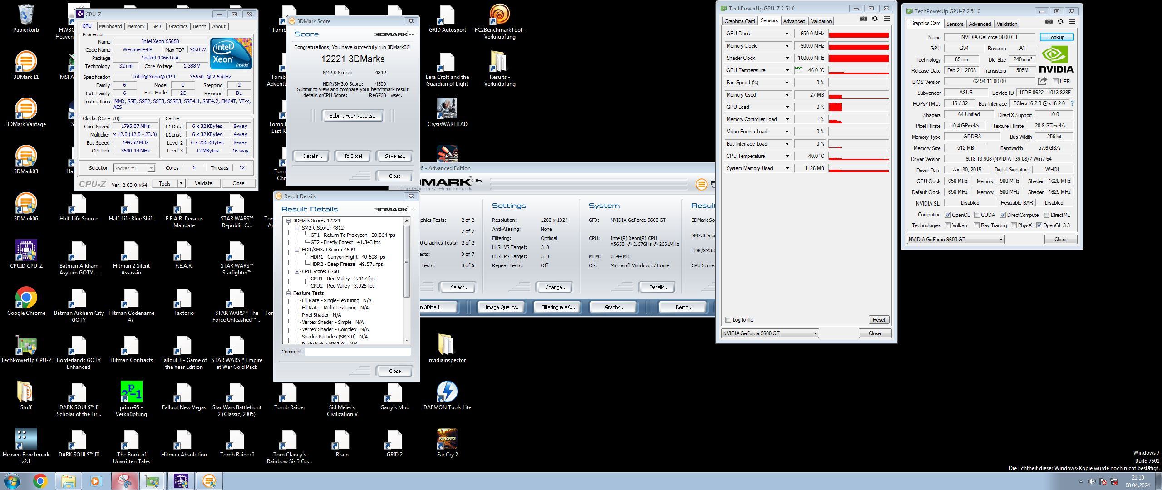This screenshot has width=1162, height=490.
Task: Toggle the OpenCL checkbox
Action: click(x=948, y=215)
